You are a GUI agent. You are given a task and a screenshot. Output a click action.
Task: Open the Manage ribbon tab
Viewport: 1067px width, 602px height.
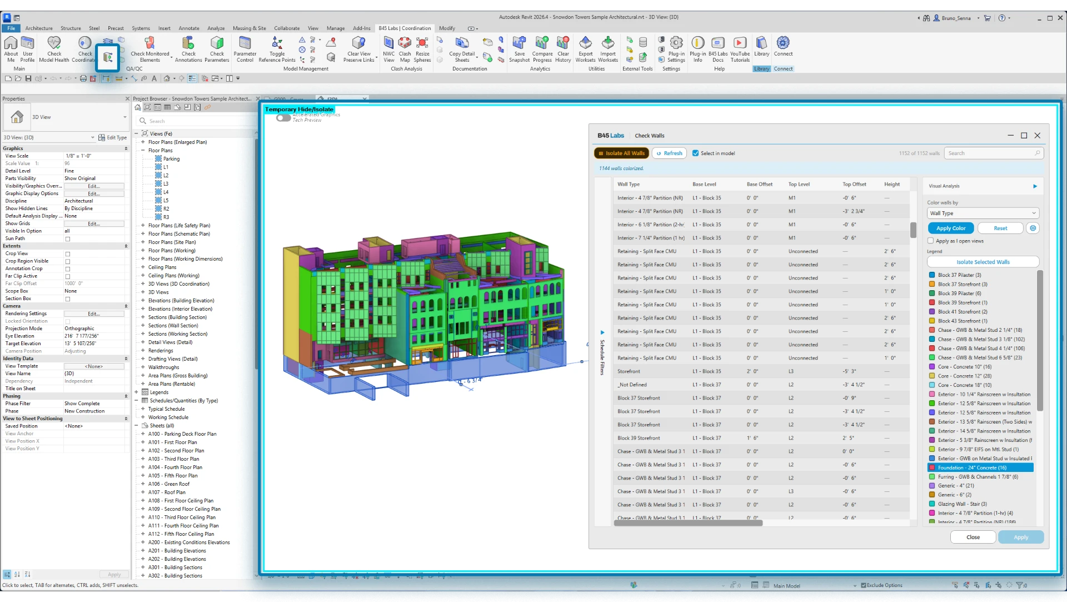click(336, 28)
